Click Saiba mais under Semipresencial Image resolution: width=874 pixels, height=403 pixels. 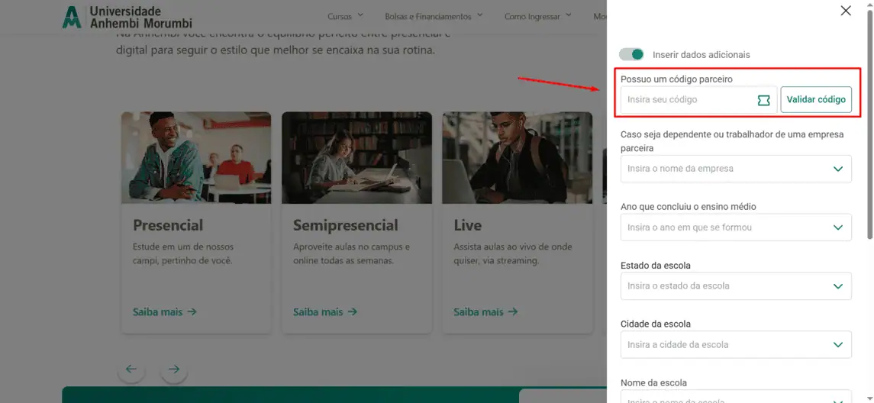click(325, 311)
